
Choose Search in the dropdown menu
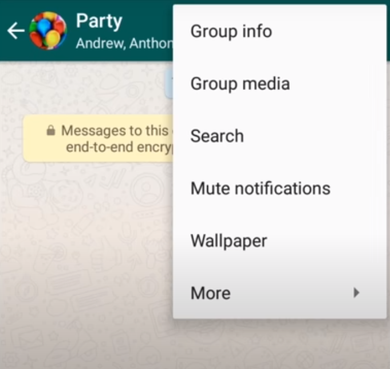click(280, 136)
